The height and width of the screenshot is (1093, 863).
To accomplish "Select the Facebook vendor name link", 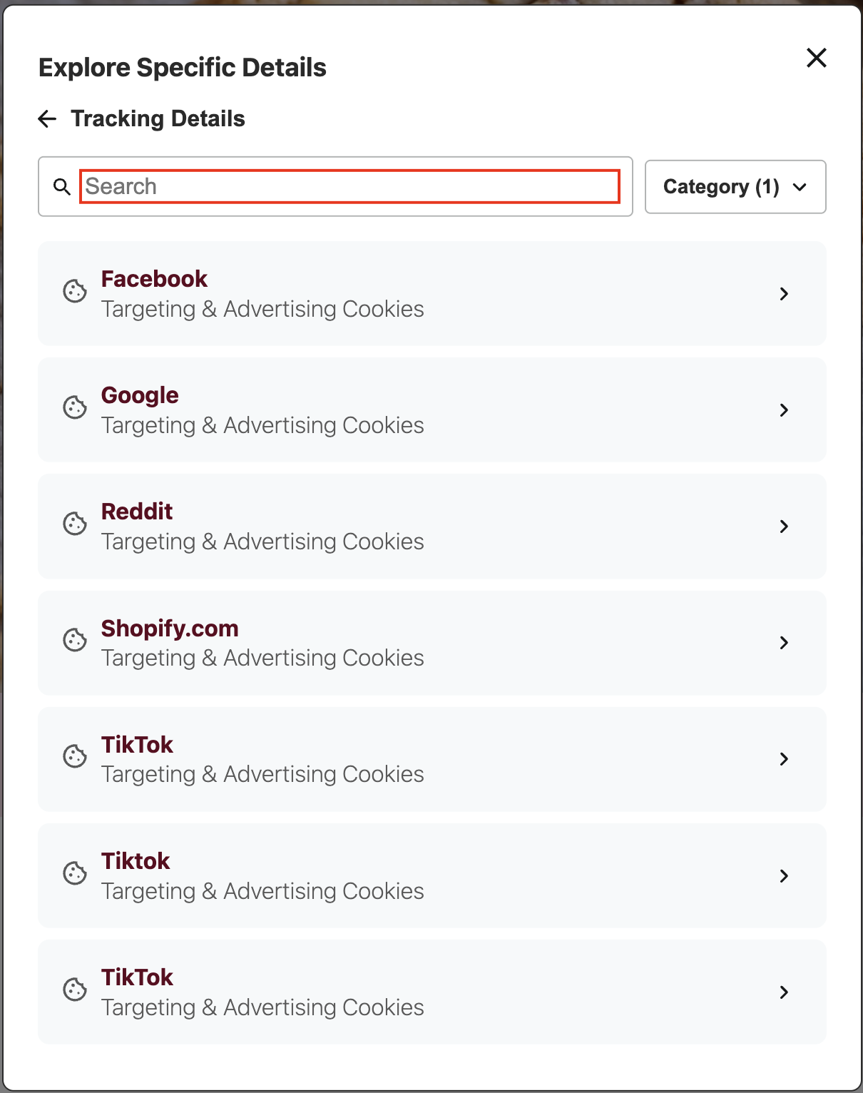I will pos(154,278).
